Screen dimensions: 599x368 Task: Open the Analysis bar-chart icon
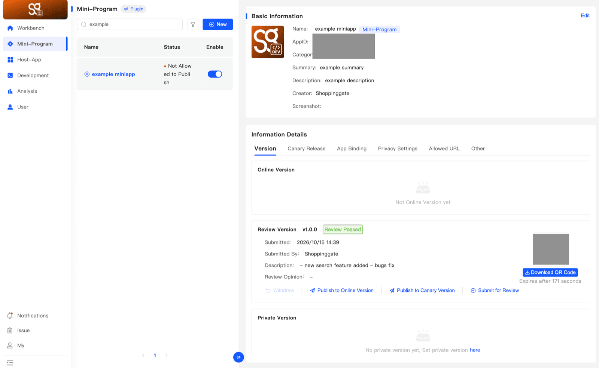point(10,91)
